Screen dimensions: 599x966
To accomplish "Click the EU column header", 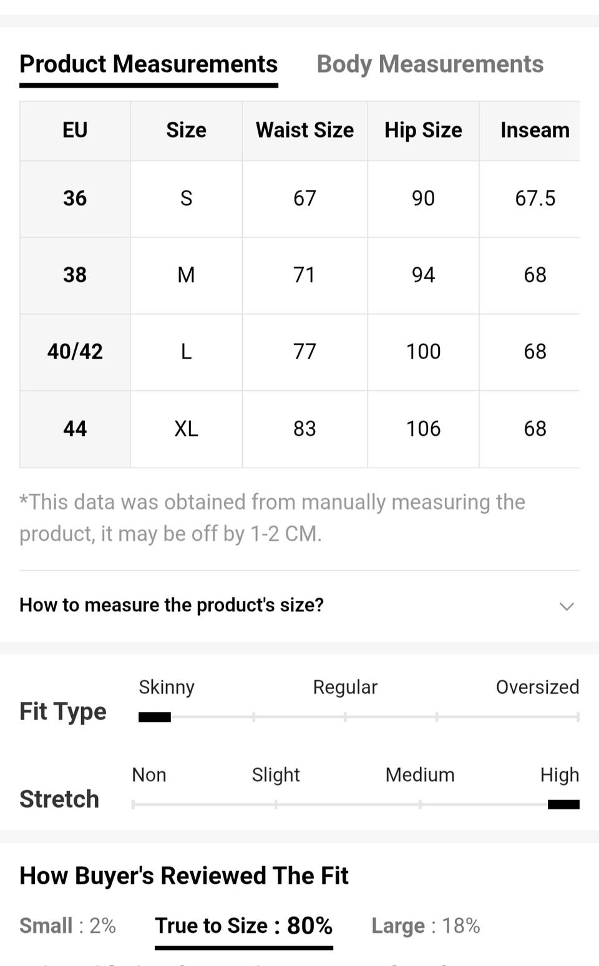I will [x=75, y=130].
